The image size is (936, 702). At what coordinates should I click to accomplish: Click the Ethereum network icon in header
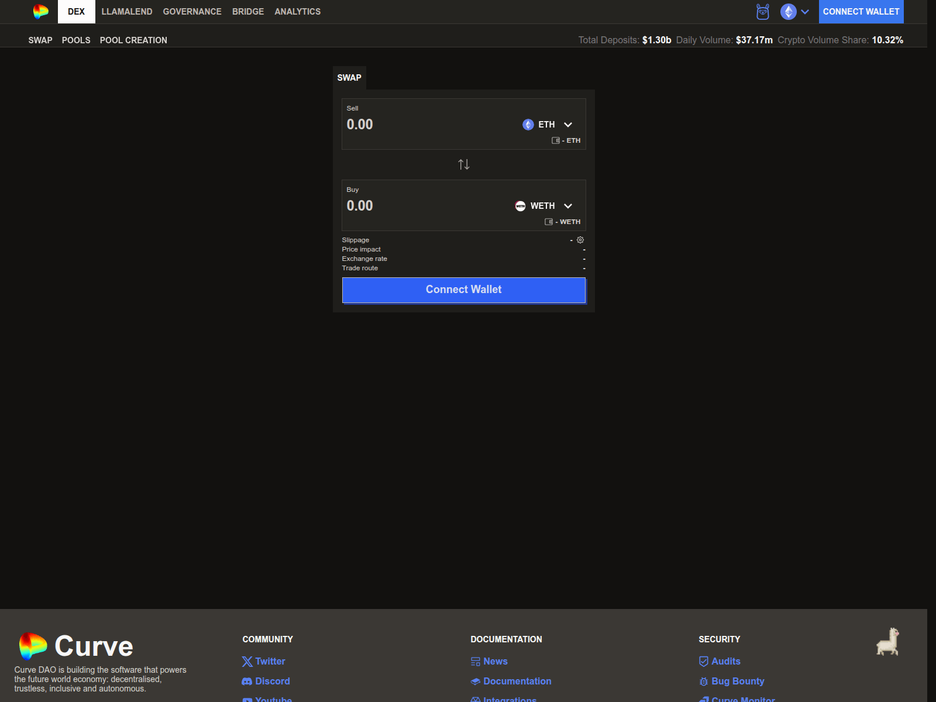click(x=789, y=12)
